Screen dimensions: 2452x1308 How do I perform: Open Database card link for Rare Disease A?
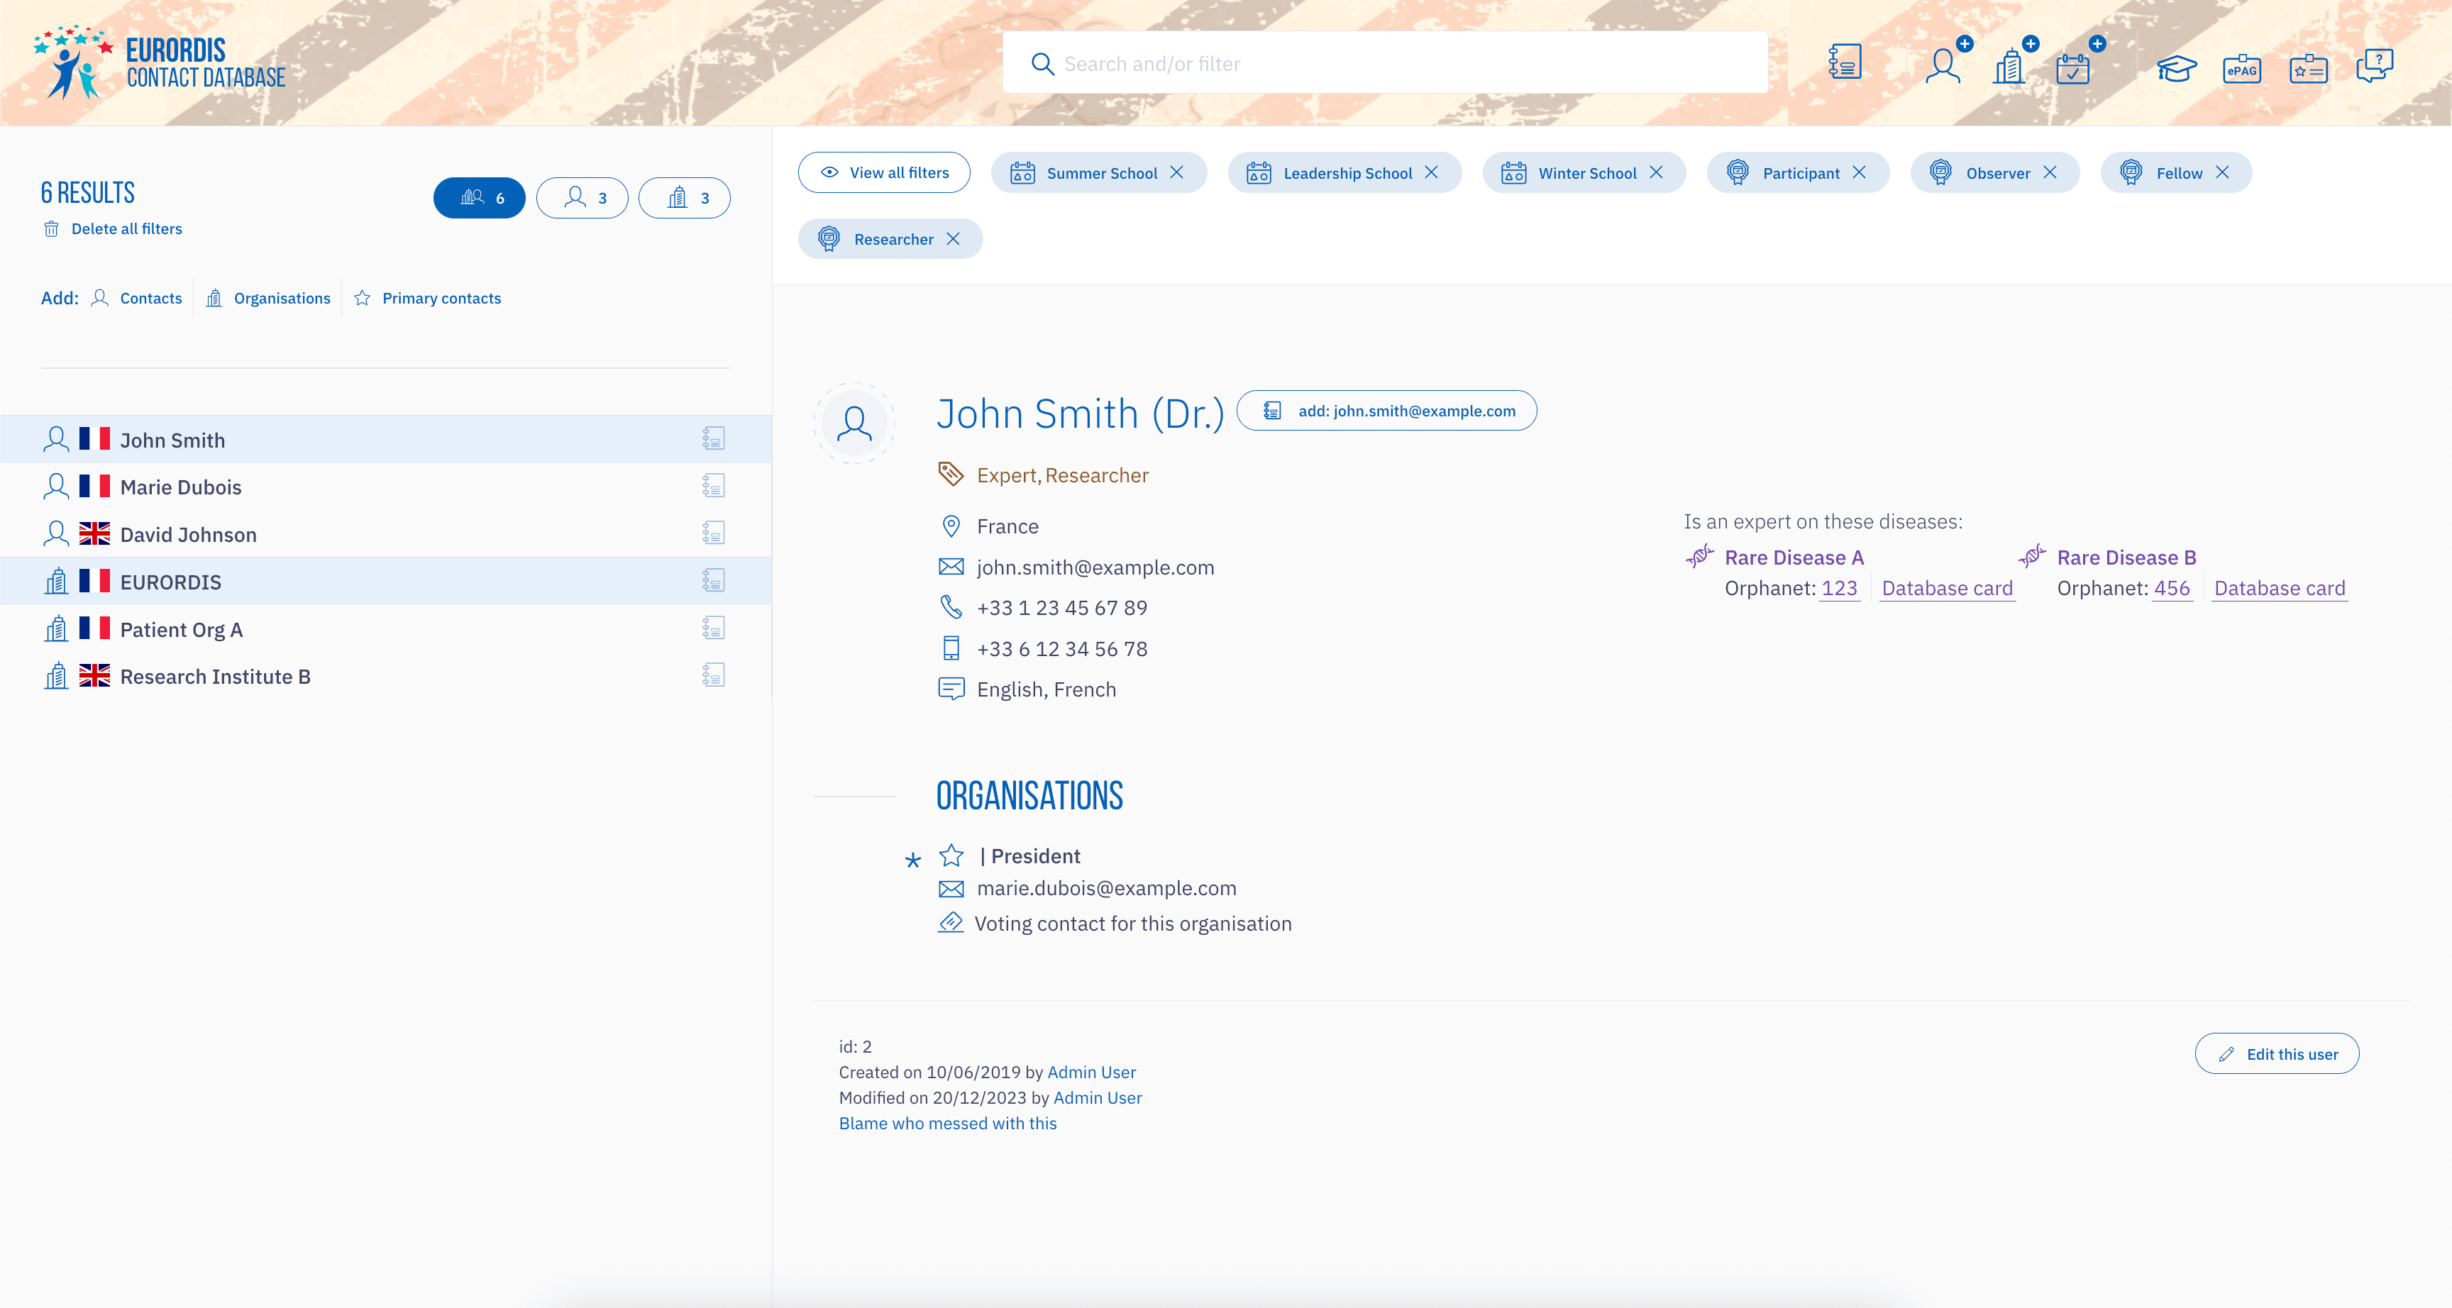point(1947,588)
